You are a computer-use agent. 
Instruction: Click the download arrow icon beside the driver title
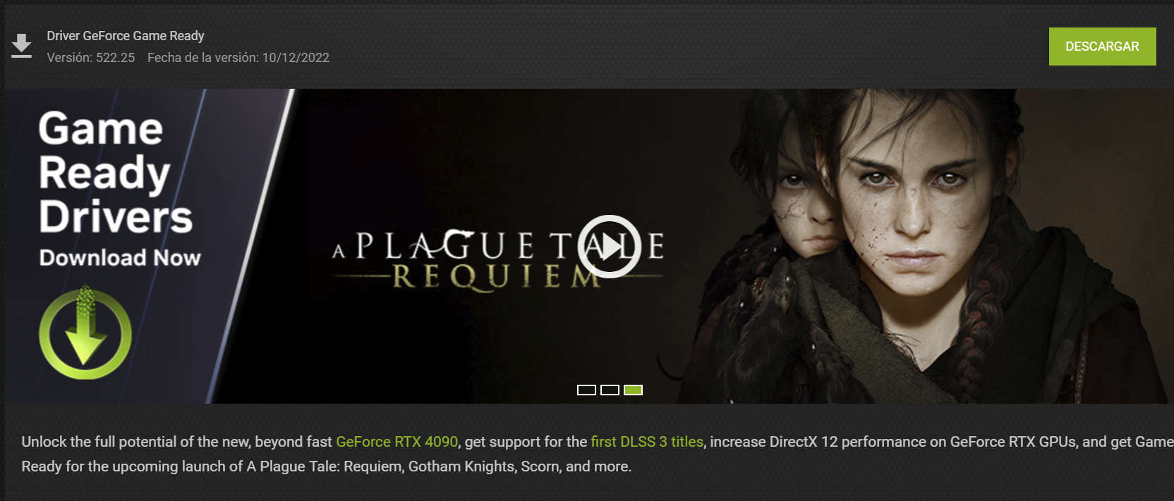tap(22, 46)
